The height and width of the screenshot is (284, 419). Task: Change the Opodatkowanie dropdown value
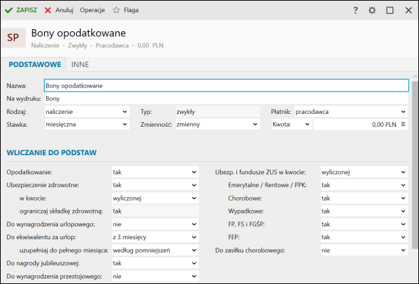[155, 172]
